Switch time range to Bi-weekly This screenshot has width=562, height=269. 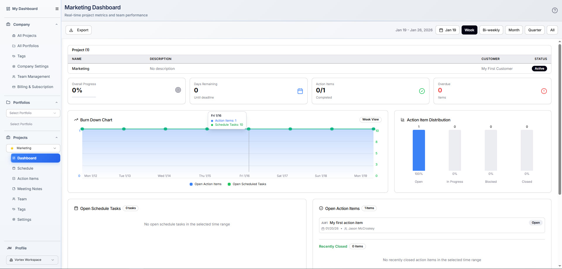pyautogui.click(x=491, y=30)
